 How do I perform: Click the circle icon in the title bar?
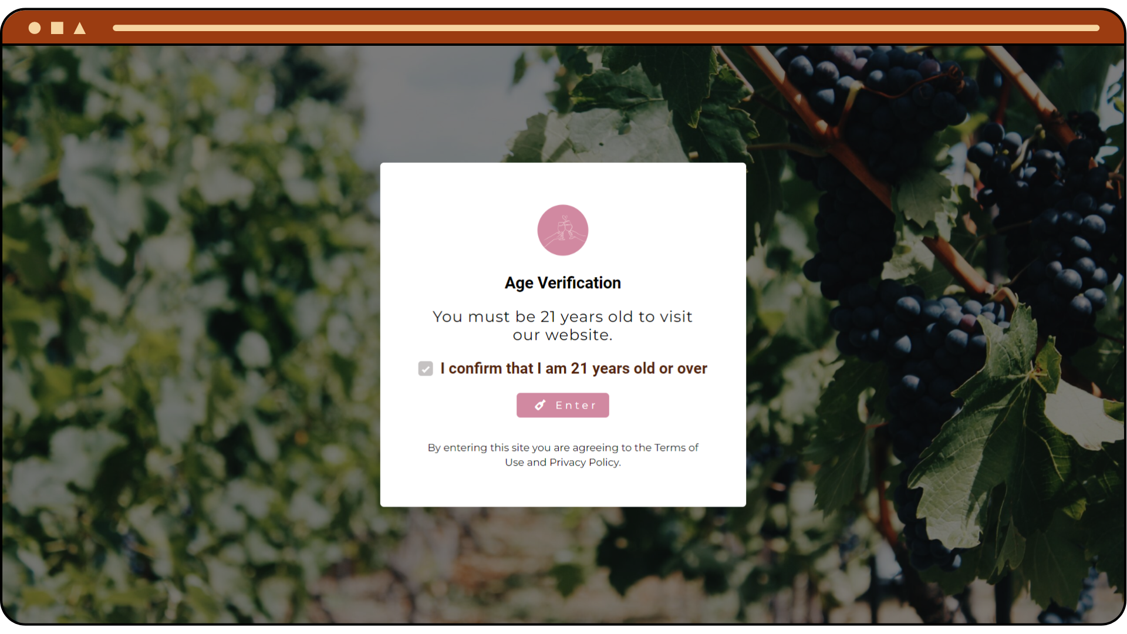click(x=35, y=28)
